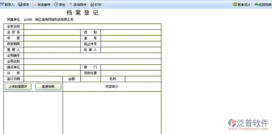Click the 年度 input box
272x134 pixels.
(x=52, y=38)
